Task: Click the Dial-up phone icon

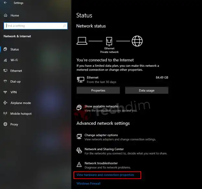Action: (6, 81)
